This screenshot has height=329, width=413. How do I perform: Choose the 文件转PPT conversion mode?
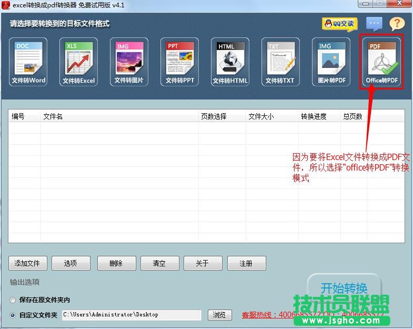tap(179, 62)
